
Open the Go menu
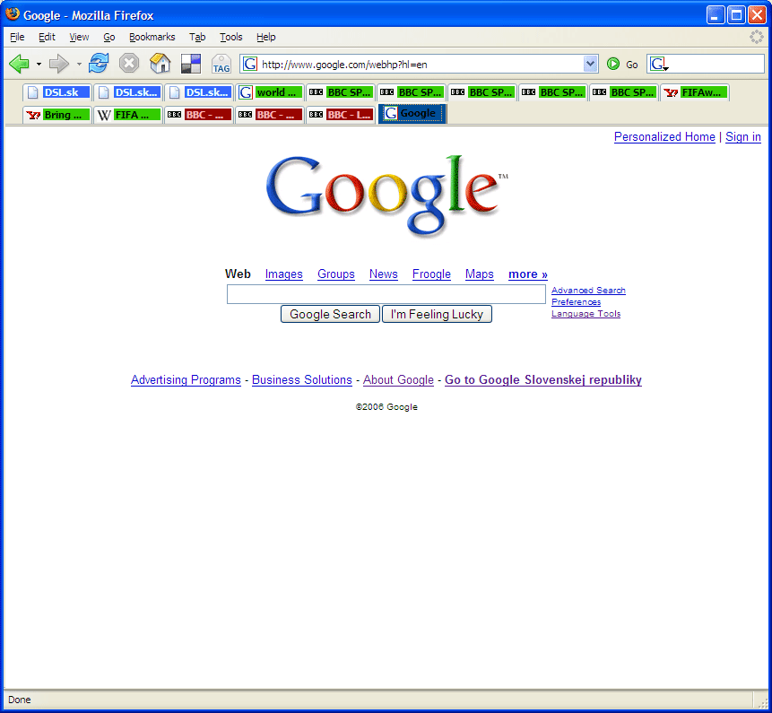pos(108,37)
